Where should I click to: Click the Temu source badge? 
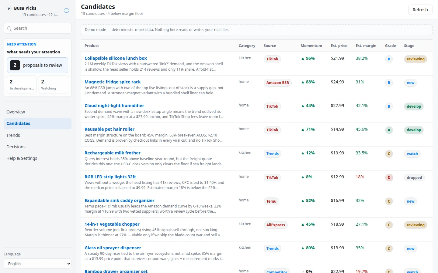click(x=271, y=201)
